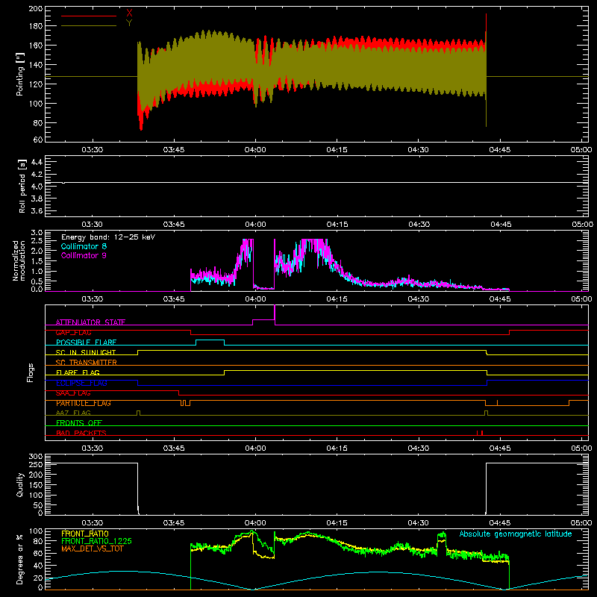Select the A47_FLAG label
The image size is (597, 597).
coord(73,413)
